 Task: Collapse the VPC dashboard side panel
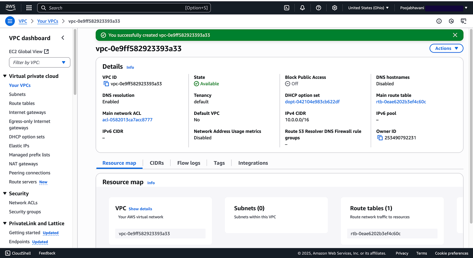click(63, 38)
